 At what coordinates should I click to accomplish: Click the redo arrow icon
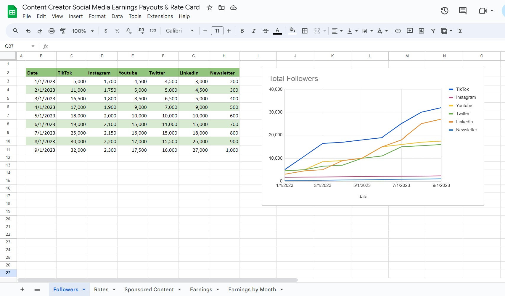40,31
